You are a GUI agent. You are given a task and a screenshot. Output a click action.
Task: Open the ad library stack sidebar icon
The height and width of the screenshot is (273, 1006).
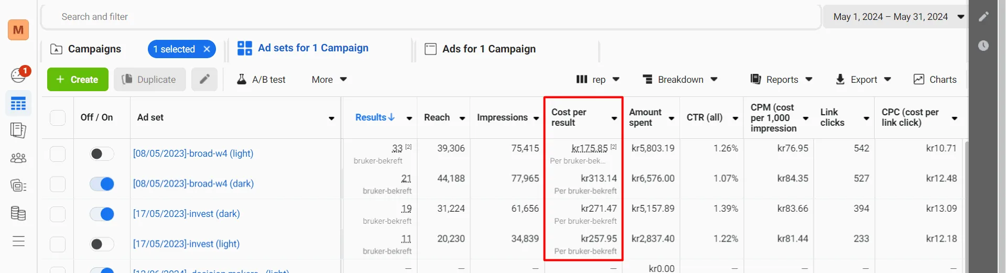pos(18,185)
